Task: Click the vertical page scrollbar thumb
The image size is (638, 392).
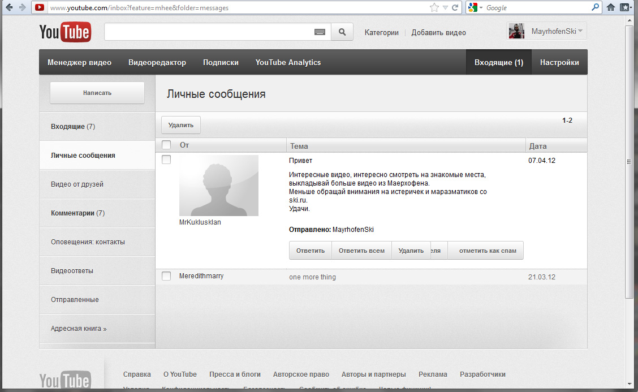Action: click(629, 162)
